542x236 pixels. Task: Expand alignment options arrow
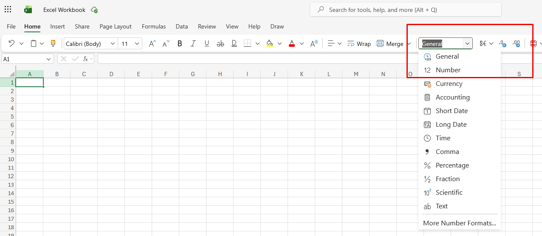[x=339, y=43]
